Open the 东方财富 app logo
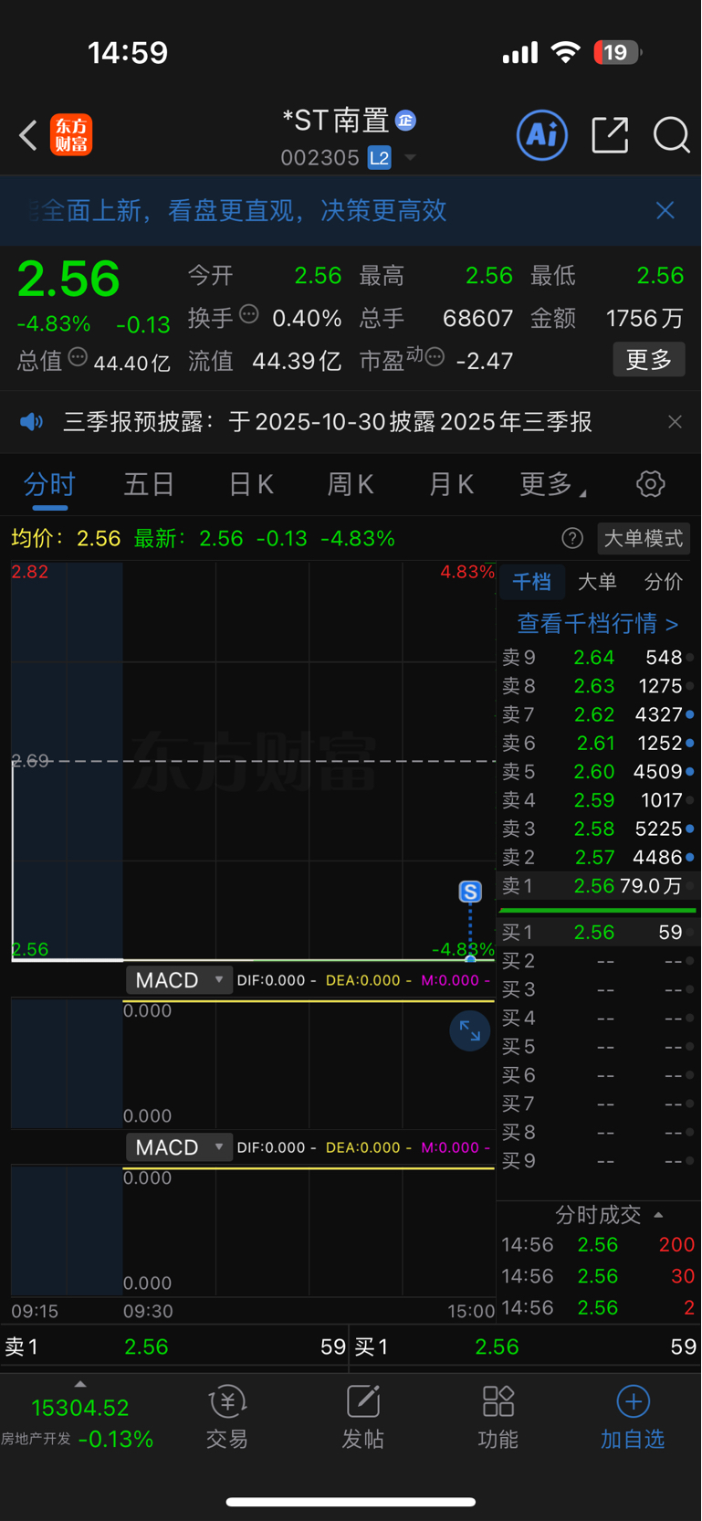 point(71,135)
